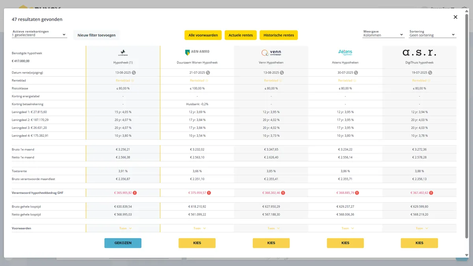Image resolution: width=473 pixels, height=266 pixels.
Task: Click the Attens Hypotheken logo
Action: point(345,52)
